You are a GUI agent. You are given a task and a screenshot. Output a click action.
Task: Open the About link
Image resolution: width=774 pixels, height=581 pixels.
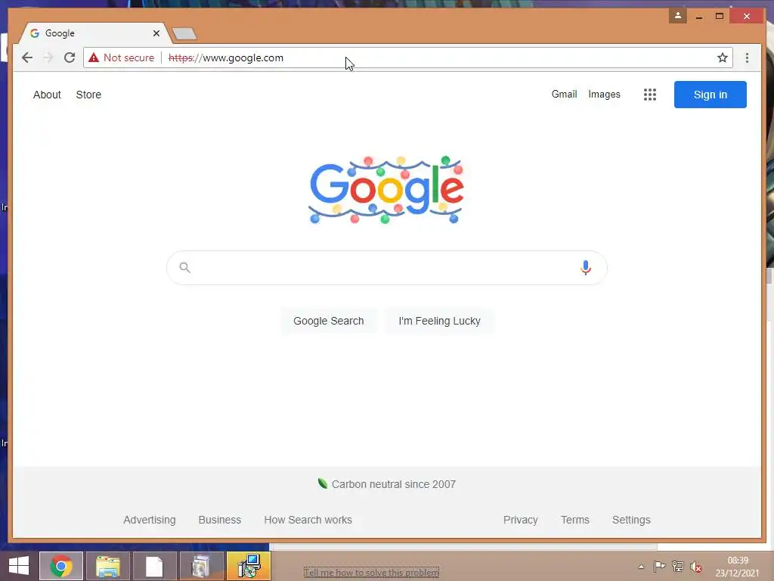pyautogui.click(x=47, y=95)
